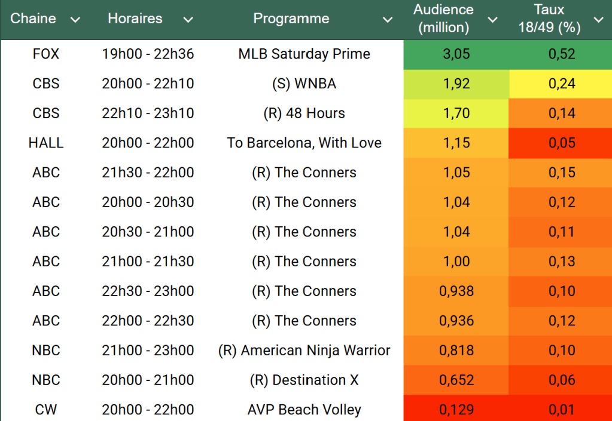Click the To Barcelona, With Love cell

point(304,143)
